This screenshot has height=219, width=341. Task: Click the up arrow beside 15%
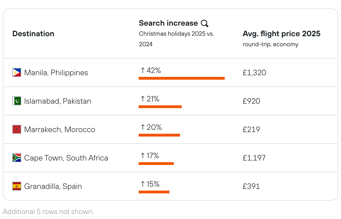click(x=143, y=184)
